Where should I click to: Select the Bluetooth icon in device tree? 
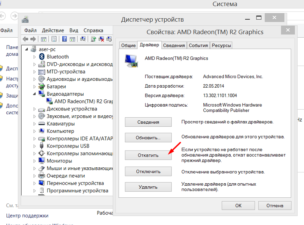[x=42, y=57]
